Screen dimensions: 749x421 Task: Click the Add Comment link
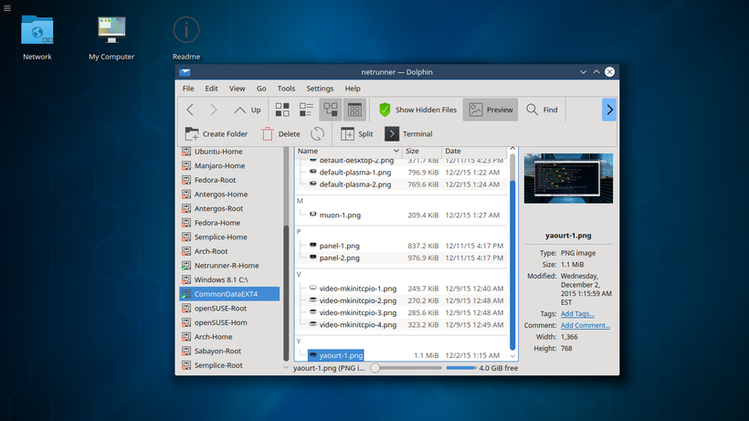pos(585,325)
